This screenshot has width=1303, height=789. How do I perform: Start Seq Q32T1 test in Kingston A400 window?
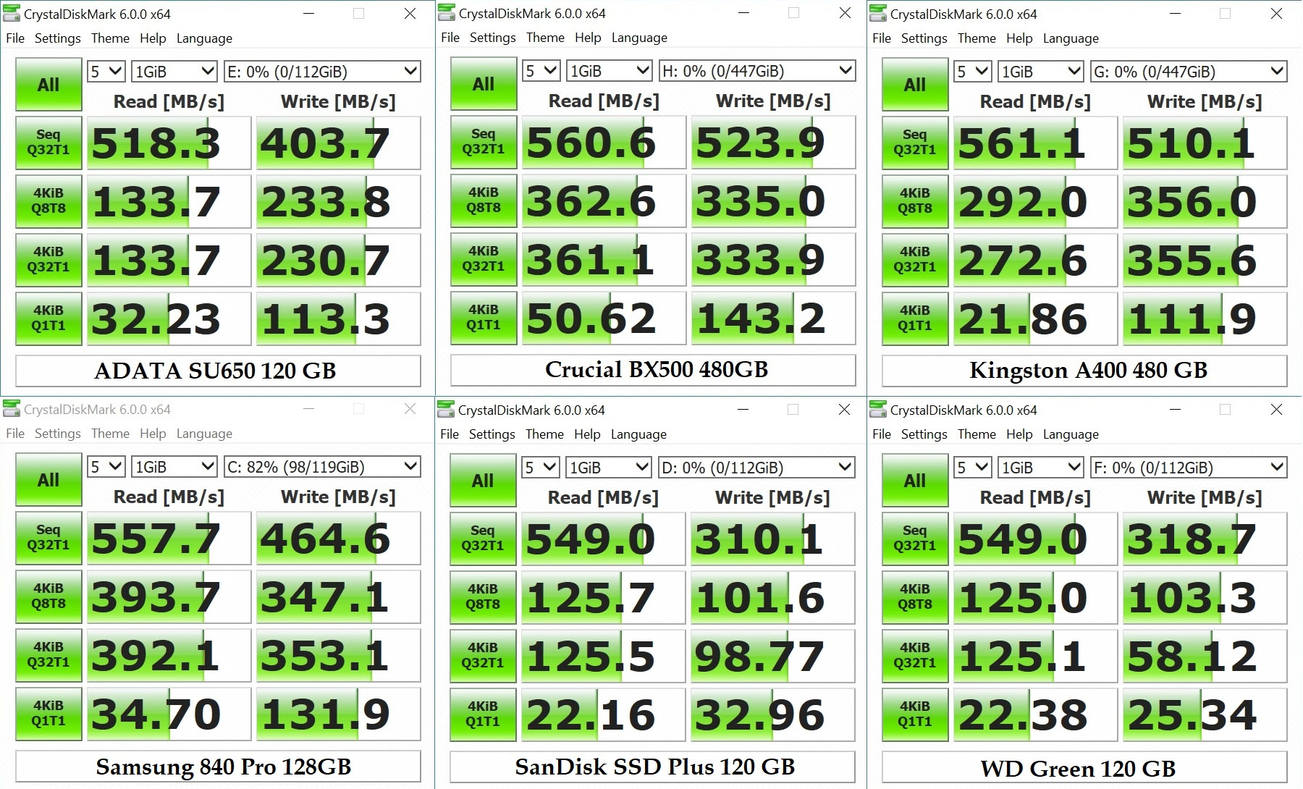tap(915, 143)
